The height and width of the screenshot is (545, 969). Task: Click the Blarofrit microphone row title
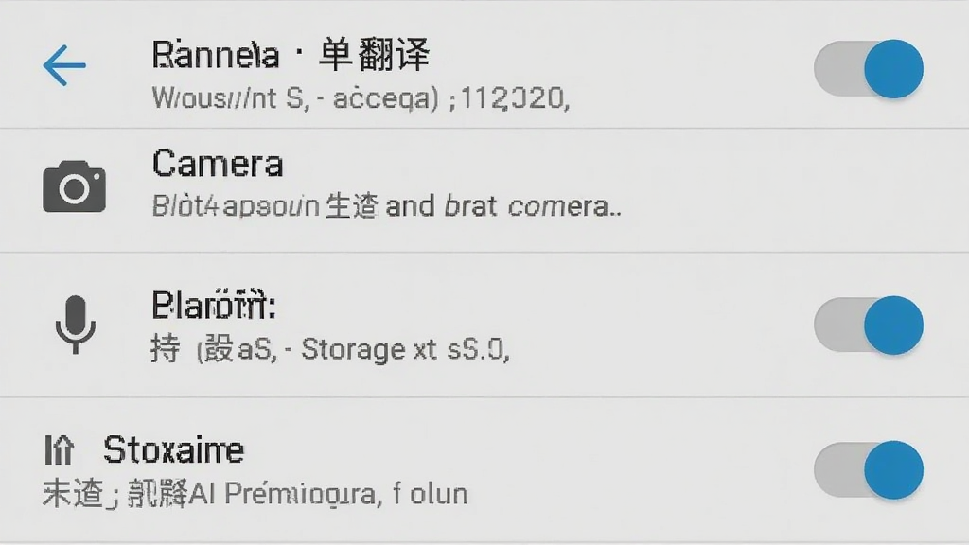tap(213, 306)
